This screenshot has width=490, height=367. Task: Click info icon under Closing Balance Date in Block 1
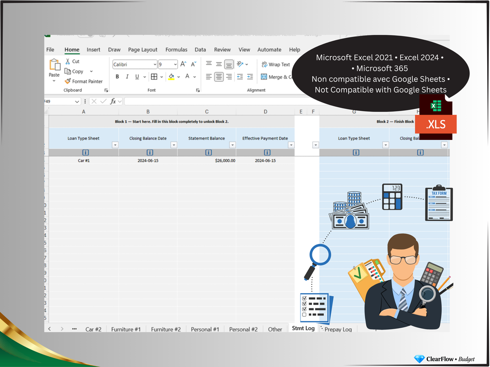(149, 153)
